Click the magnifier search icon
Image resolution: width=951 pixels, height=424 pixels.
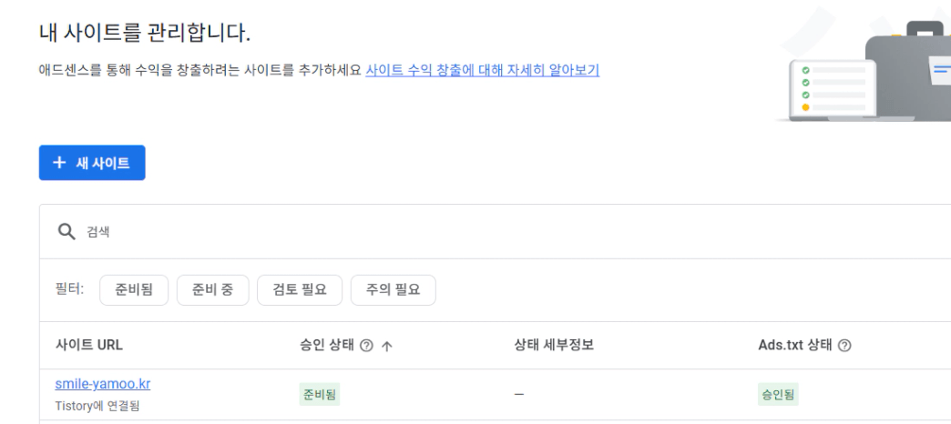coord(66,232)
